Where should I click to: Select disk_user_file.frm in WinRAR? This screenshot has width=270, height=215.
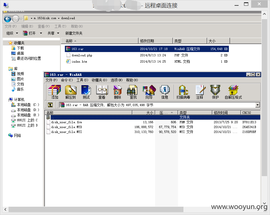tap(153, 122)
